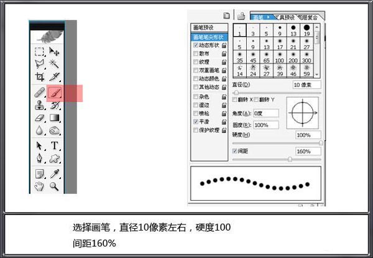Adjust the 间距 spacing slider
Viewport: 373px width, 258px height.
pos(290,159)
